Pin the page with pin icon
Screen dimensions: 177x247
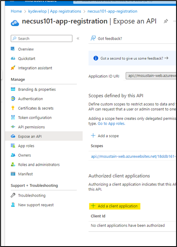[x=166, y=21]
